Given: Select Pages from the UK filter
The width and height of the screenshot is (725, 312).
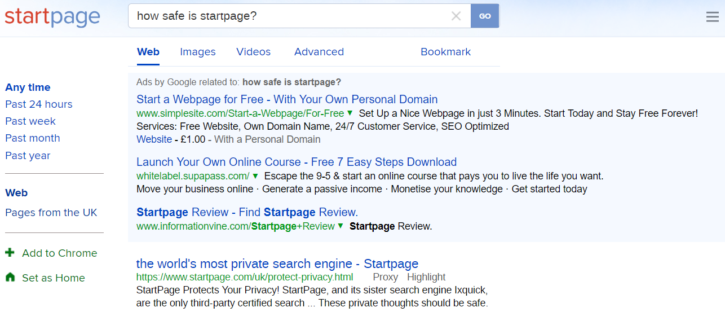Looking at the screenshot, I should click(x=51, y=213).
